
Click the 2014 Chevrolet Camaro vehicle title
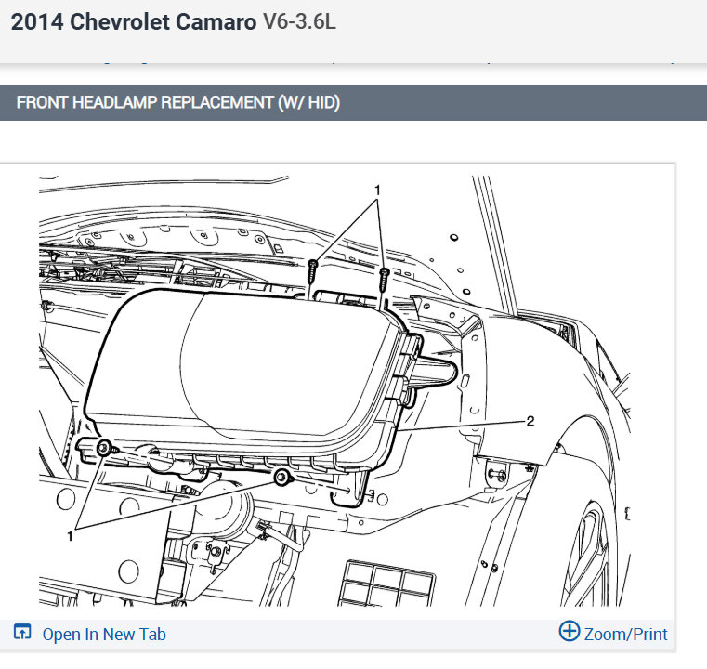(x=134, y=22)
